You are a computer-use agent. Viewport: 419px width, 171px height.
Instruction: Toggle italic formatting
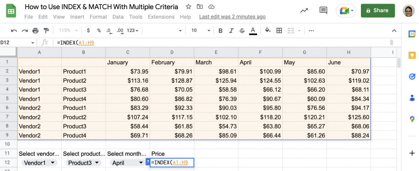click(231, 31)
